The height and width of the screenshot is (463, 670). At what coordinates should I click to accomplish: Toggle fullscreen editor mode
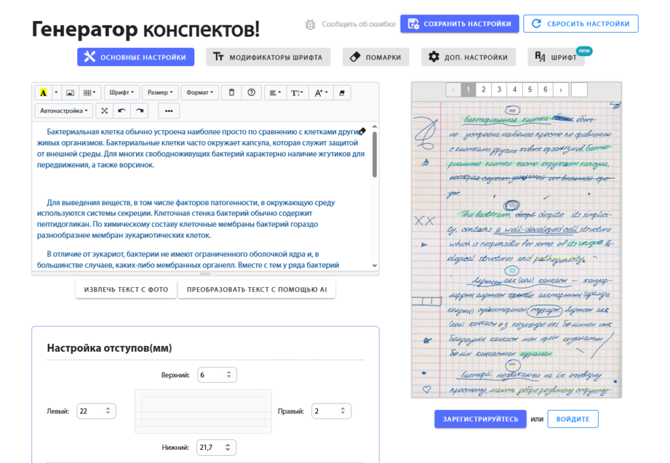point(104,111)
